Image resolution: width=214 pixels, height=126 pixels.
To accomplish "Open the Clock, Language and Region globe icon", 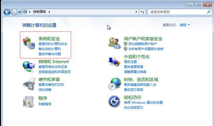I will pyautogui.click(x=115, y=84).
